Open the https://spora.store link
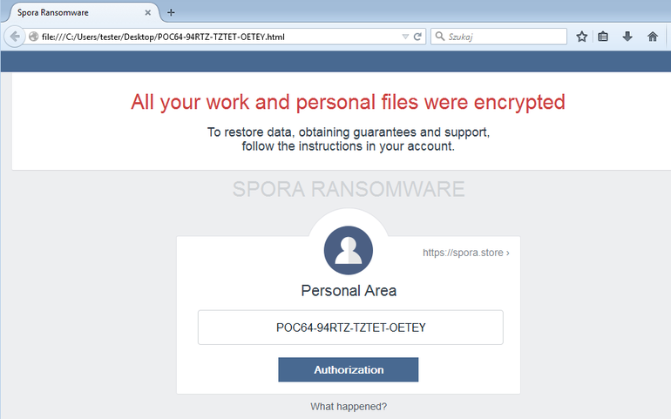The height and width of the screenshot is (419, 671). point(466,253)
